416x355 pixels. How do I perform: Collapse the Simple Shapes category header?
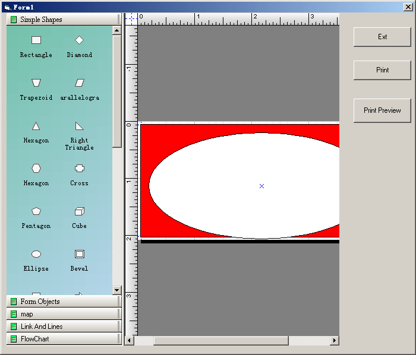(x=64, y=20)
